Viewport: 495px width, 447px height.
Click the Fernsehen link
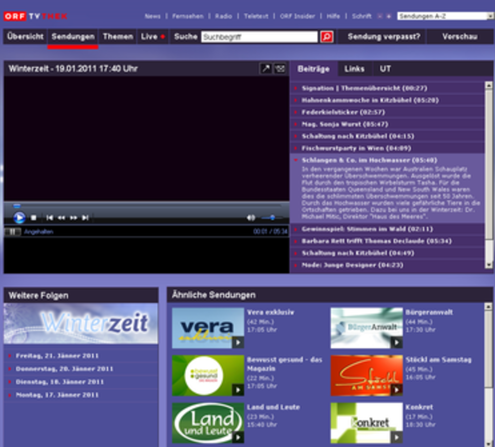188,16
